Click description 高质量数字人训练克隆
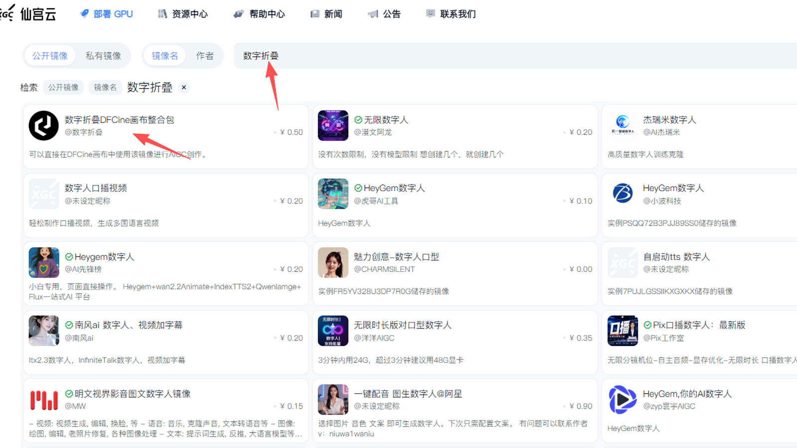This screenshot has width=797, height=448. click(646, 154)
